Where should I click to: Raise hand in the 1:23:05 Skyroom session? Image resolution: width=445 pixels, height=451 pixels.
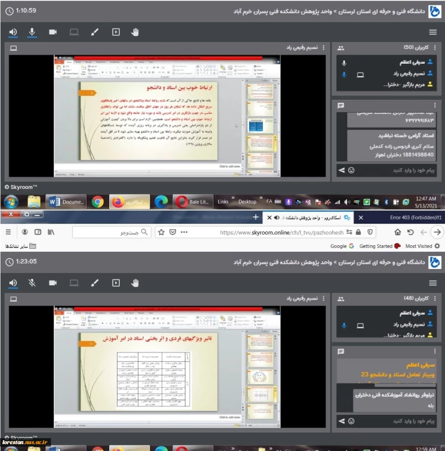(135, 283)
